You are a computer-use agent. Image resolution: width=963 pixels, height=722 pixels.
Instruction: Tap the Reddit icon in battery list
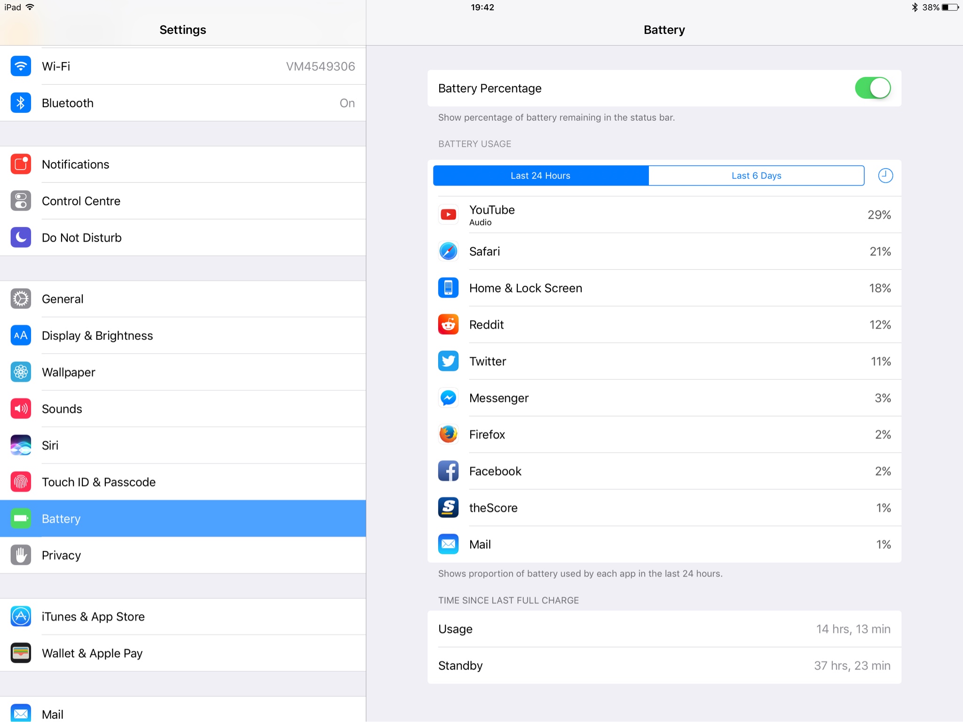[448, 325]
